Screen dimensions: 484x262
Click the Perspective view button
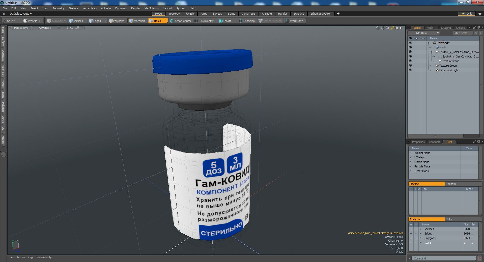(x=21, y=28)
